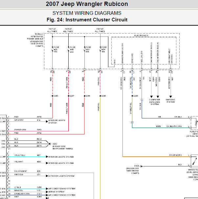This screenshot has height=199, width=198.
Task: Click '(DRIVER SIDE INSTRUMENT PANEL)' ground location text
Action: click(62, 147)
